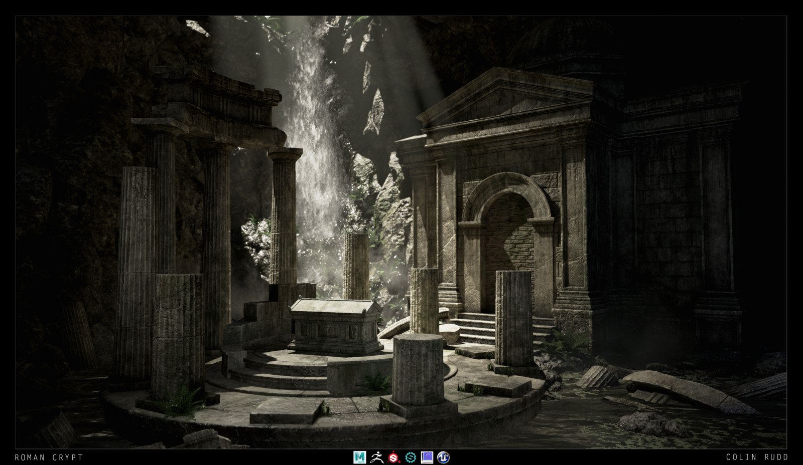The height and width of the screenshot is (465, 803).
Task: Open Substance Painter from the icon row
Action: pyautogui.click(x=392, y=457)
